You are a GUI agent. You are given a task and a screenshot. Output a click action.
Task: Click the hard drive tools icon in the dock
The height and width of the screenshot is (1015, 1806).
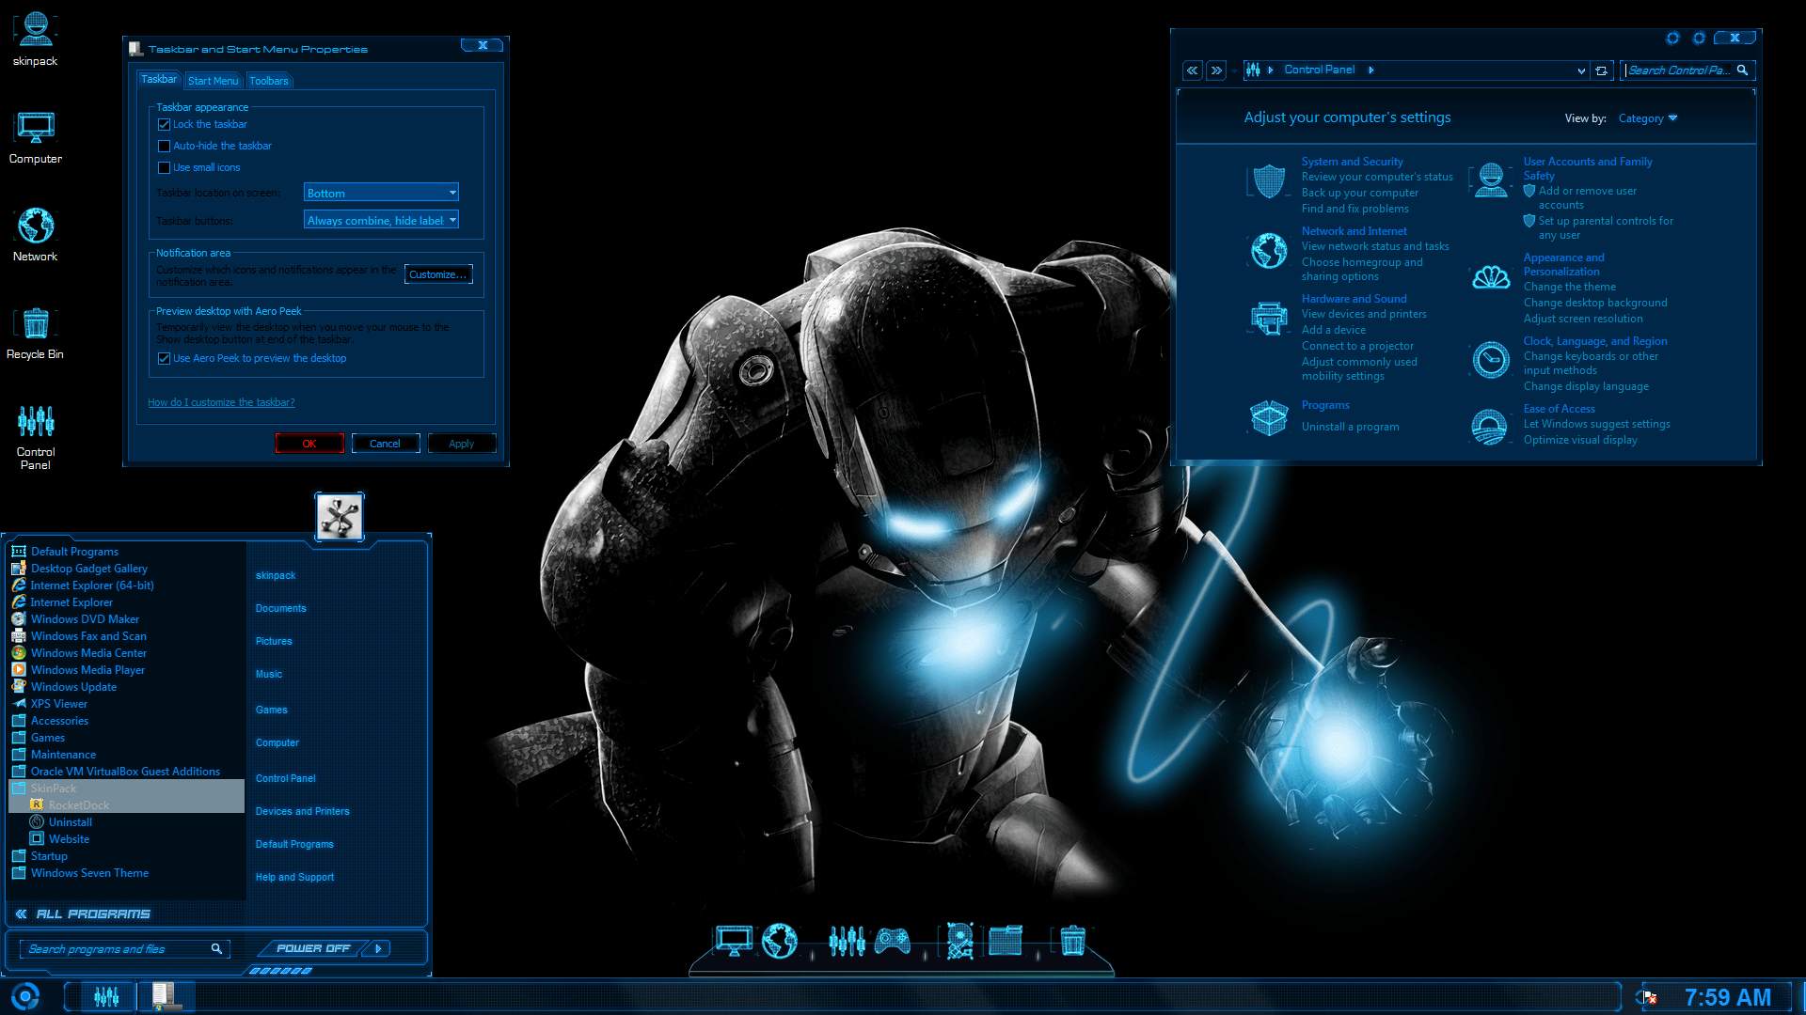click(959, 941)
